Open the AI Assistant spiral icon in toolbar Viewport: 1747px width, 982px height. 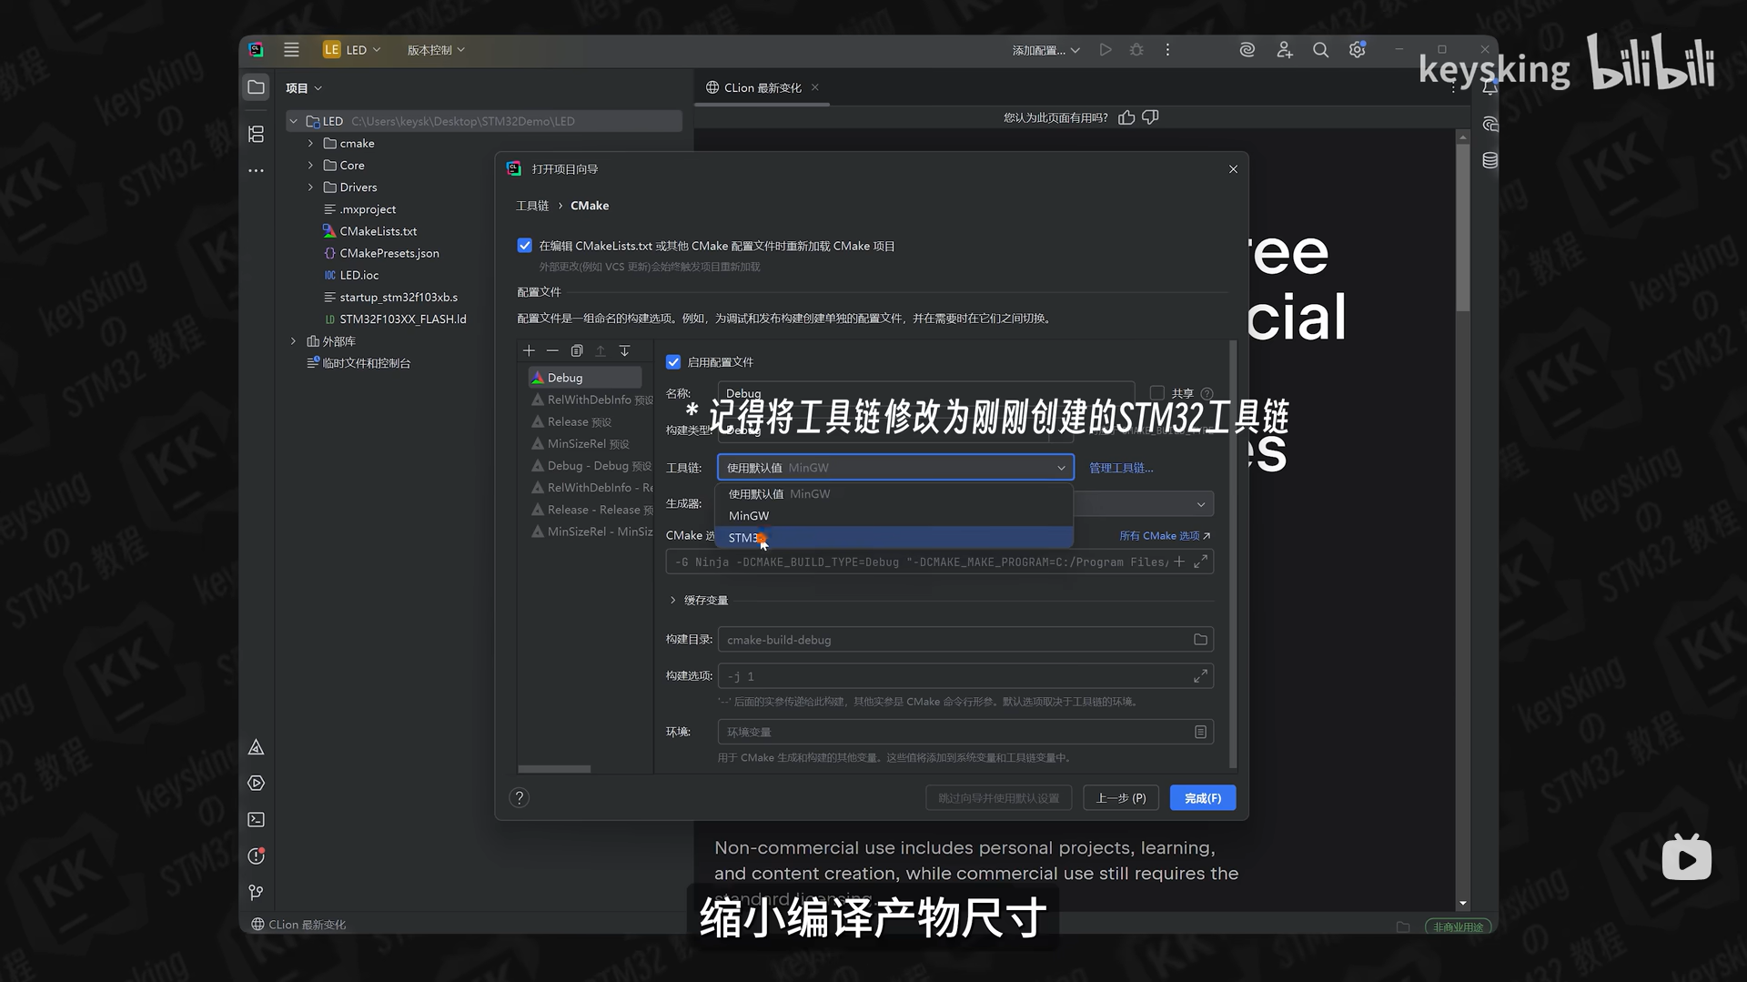pyautogui.click(x=1247, y=50)
